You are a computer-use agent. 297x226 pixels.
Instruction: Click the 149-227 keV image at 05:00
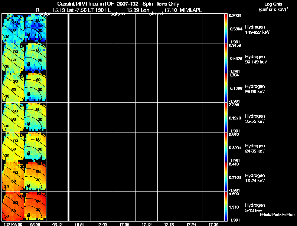pyautogui.click(x=13, y=29)
